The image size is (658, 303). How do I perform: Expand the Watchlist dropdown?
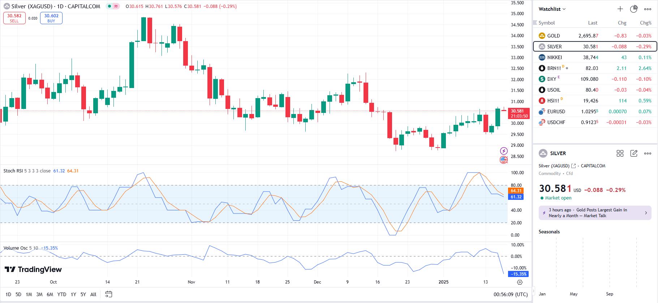pyautogui.click(x=552, y=9)
